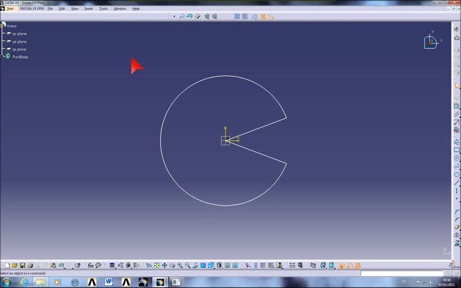461x288 pixels.
Task: Select the Rectangle profile tool on right toolbar
Action: point(457,150)
